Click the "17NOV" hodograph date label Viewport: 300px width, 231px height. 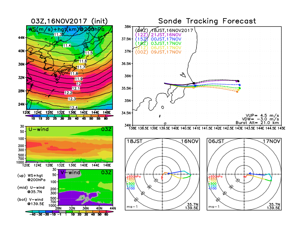click(272, 141)
